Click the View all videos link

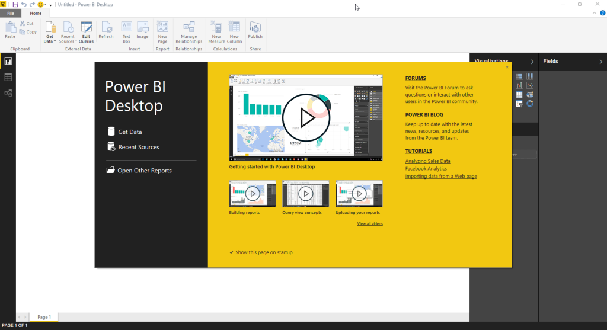tap(369, 224)
